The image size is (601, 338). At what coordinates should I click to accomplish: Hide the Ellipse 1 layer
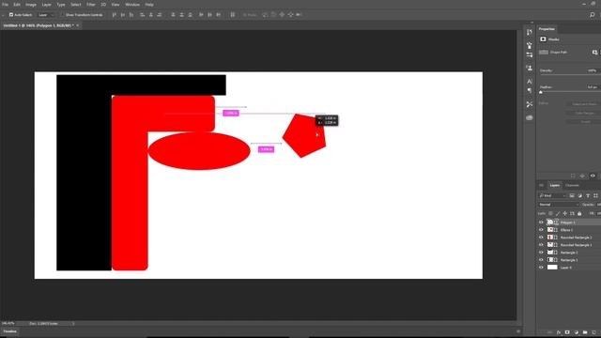[x=541, y=230]
